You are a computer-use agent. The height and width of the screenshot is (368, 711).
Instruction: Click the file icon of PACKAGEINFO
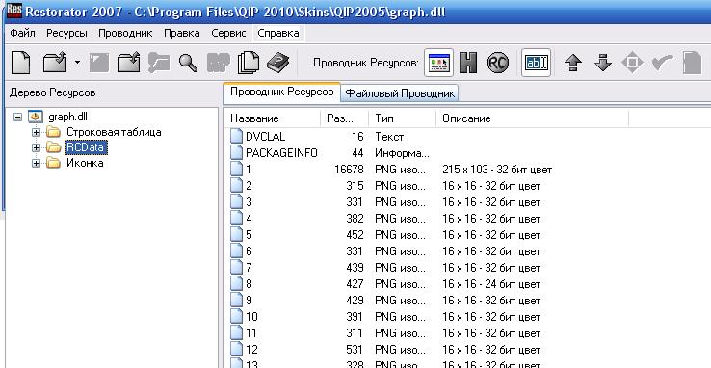[x=236, y=153]
